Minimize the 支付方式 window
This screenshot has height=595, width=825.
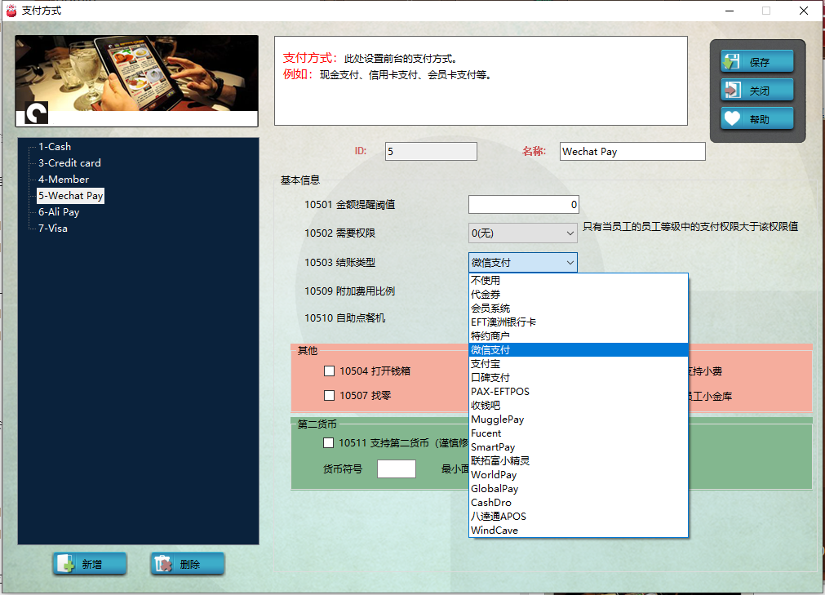click(x=730, y=11)
